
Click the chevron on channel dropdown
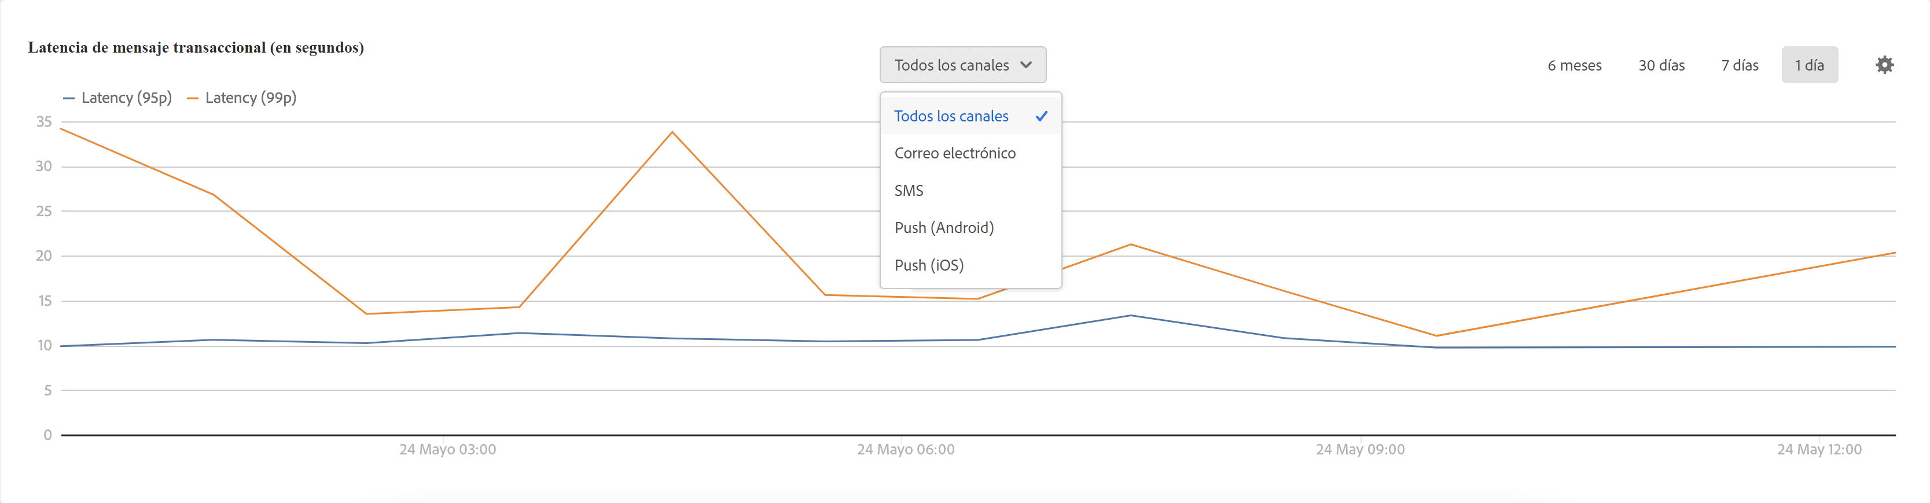pos(1027,65)
